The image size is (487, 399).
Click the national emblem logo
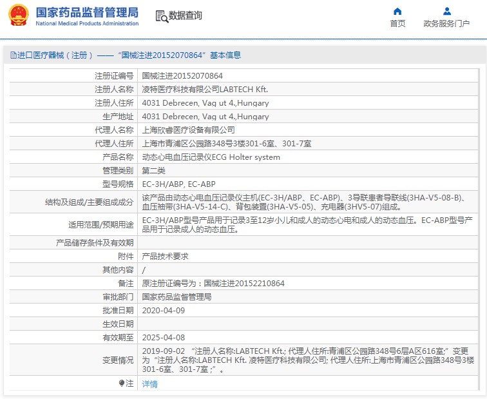pyautogui.click(x=18, y=16)
